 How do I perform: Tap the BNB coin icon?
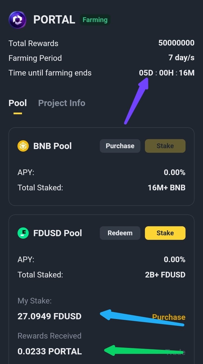23,146
